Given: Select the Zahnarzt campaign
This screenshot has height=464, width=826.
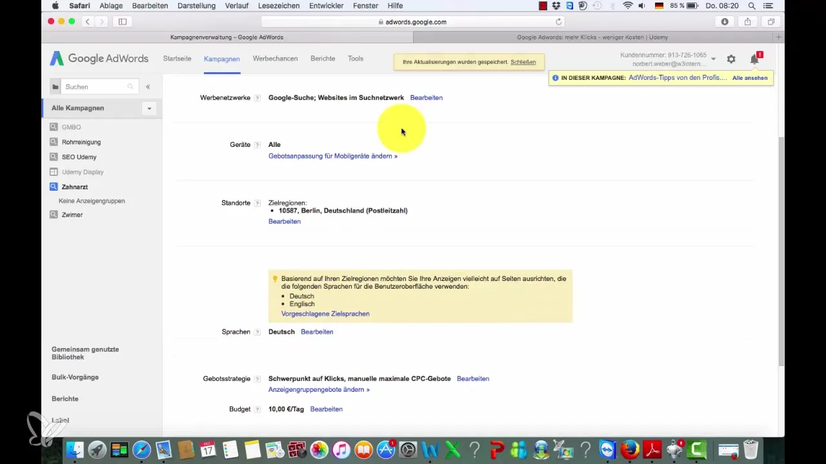Looking at the screenshot, I should pyautogui.click(x=75, y=187).
